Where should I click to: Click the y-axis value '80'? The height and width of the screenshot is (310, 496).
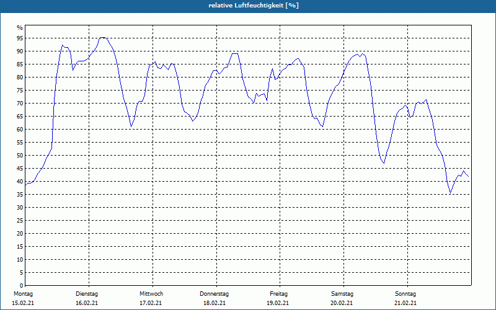[20, 77]
